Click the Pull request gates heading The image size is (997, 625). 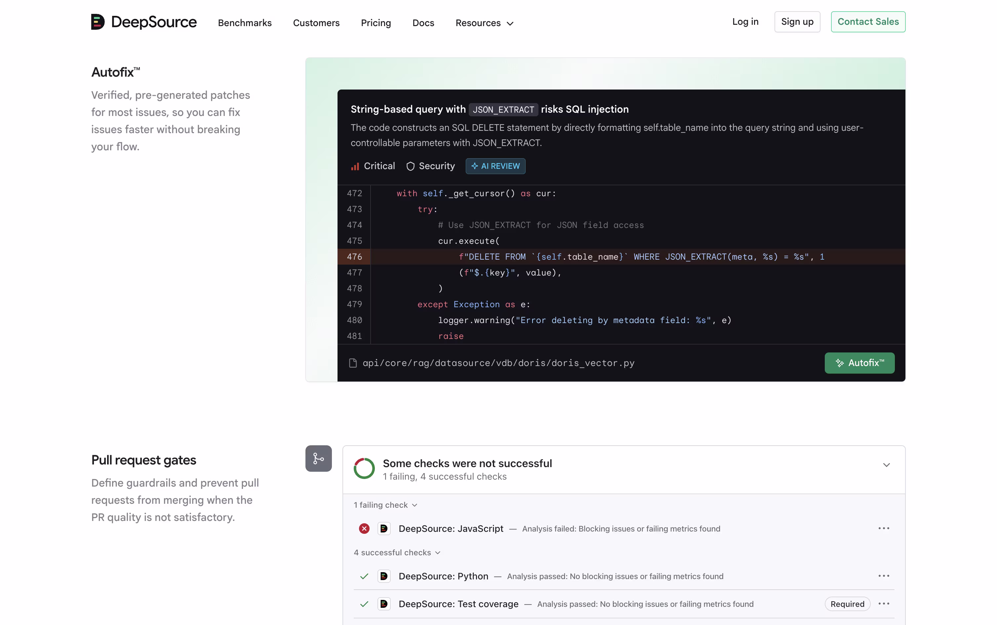[143, 460]
